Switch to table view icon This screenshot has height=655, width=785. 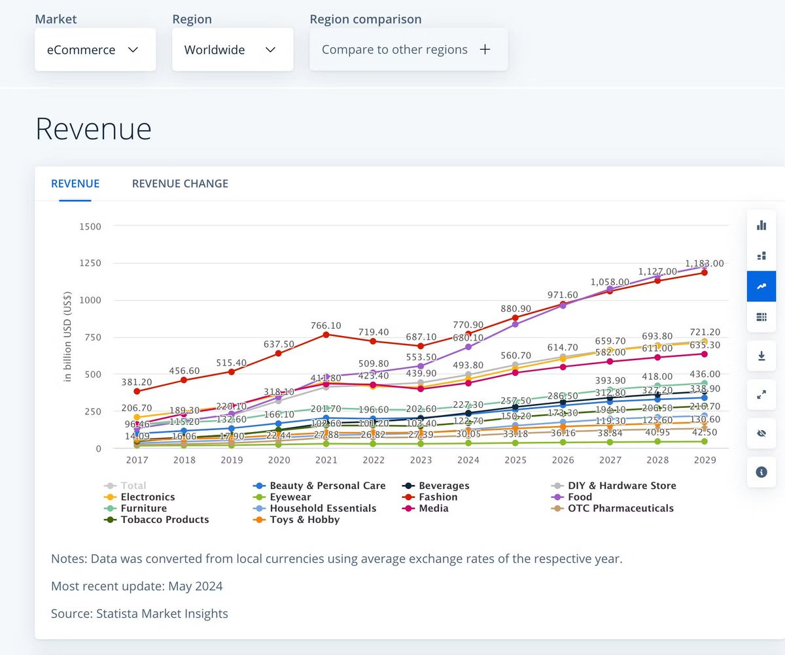761,316
